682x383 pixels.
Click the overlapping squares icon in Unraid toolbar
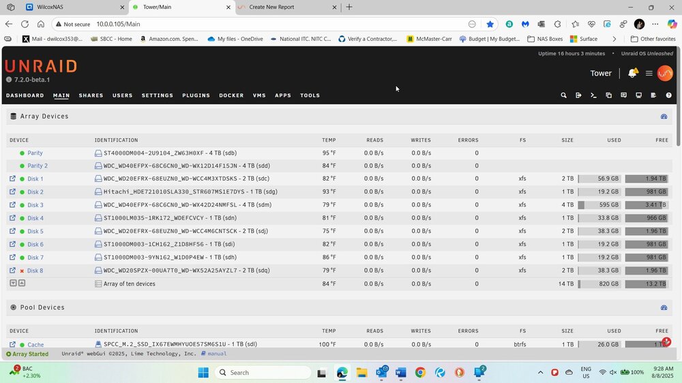point(608,95)
